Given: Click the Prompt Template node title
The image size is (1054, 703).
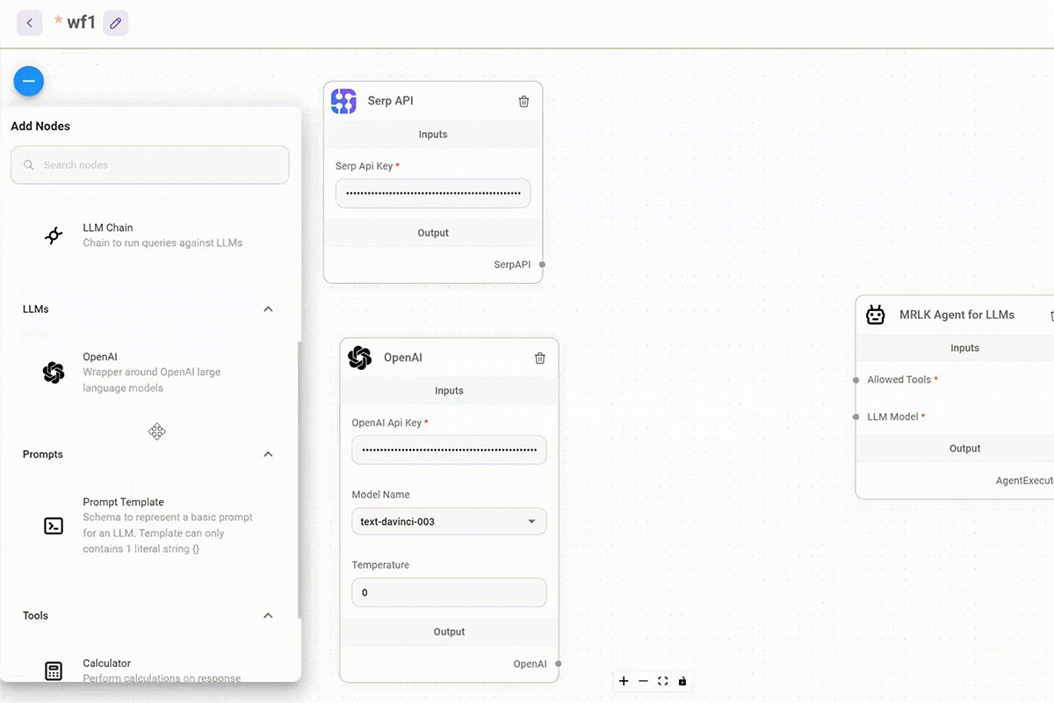Looking at the screenshot, I should pos(123,503).
